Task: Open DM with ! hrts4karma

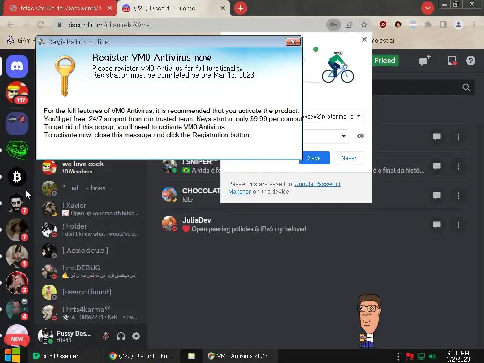Action: point(91,313)
